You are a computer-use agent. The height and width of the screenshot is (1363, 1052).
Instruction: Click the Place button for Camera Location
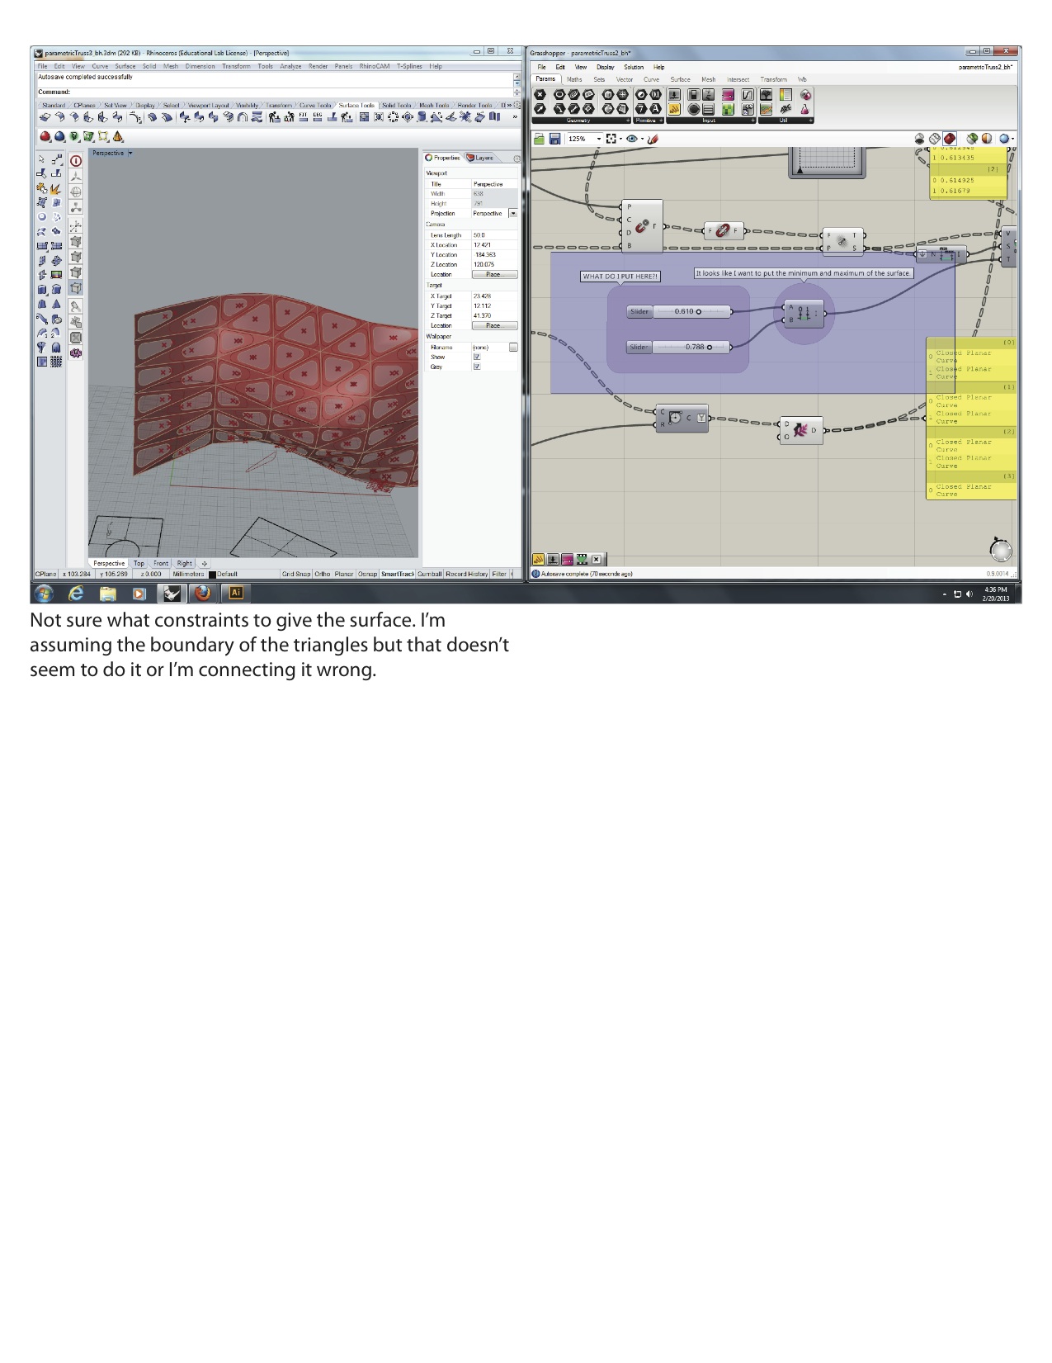pyautogui.click(x=494, y=274)
